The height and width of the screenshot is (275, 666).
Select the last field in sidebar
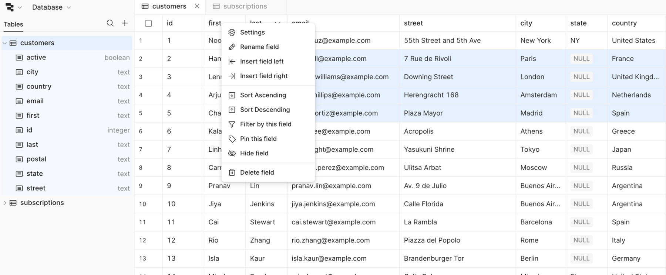tap(67, 145)
